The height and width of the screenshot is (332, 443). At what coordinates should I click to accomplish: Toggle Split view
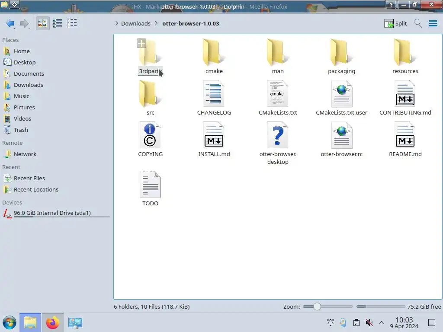395,23
